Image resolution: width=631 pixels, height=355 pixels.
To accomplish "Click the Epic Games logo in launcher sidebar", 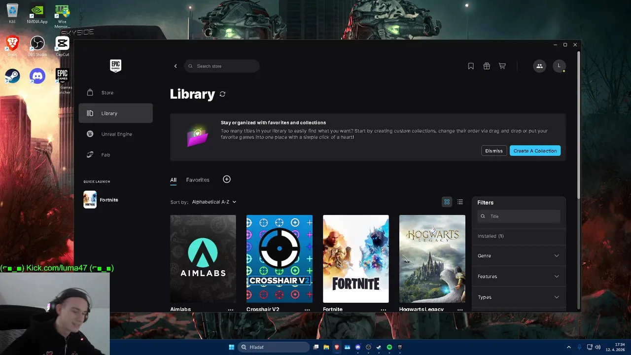I will click(x=115, y=66).
